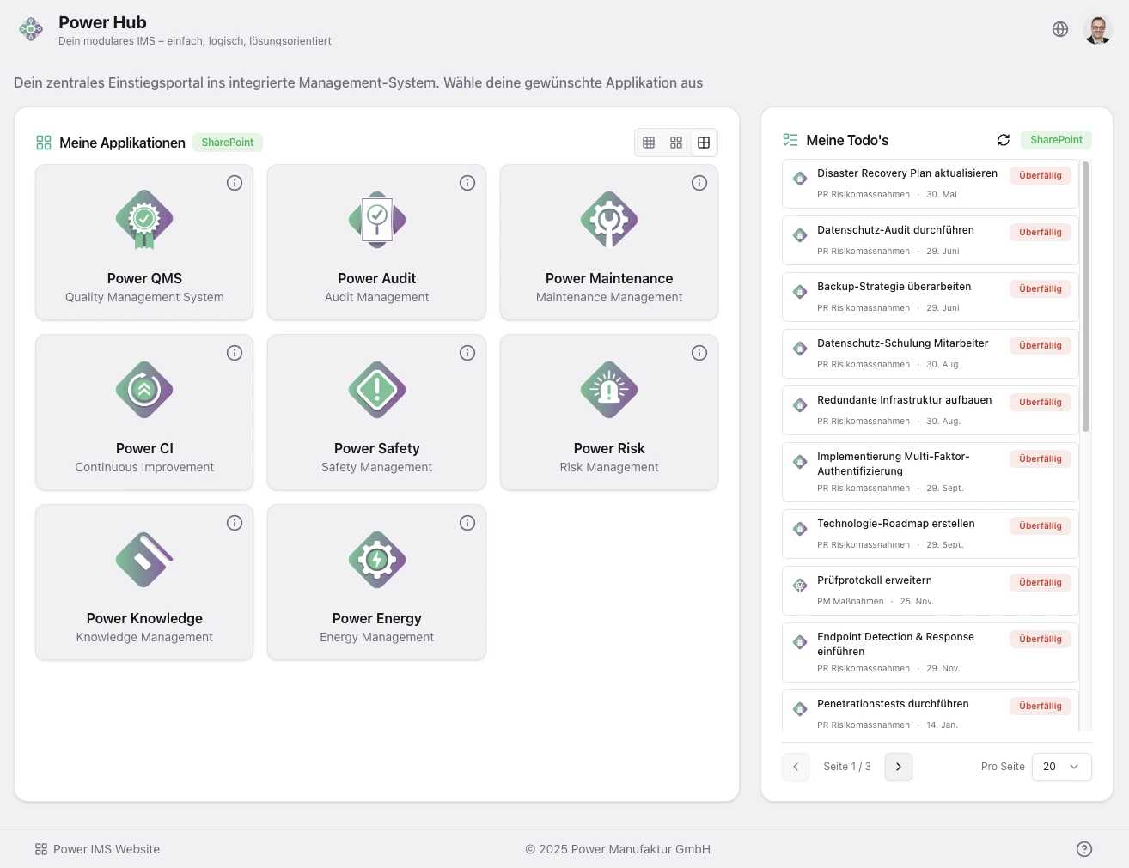The height and width of the screenshot is (868, 1129).
Task: Show info for Power Energy
Action: click(467, 523)
